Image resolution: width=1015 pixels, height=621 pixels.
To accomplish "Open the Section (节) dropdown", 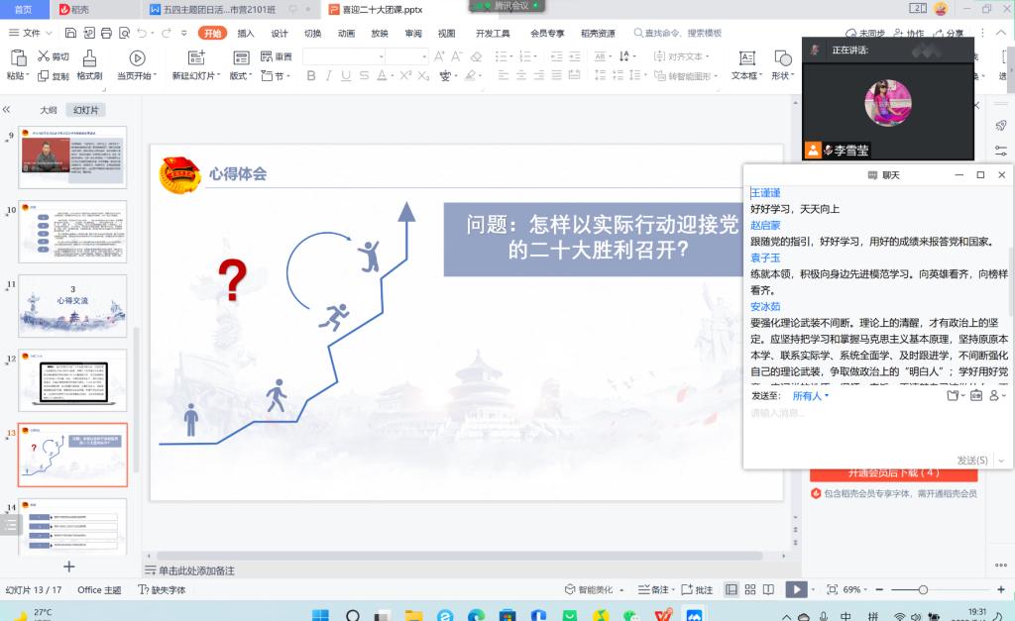I will tap(276, 75).
